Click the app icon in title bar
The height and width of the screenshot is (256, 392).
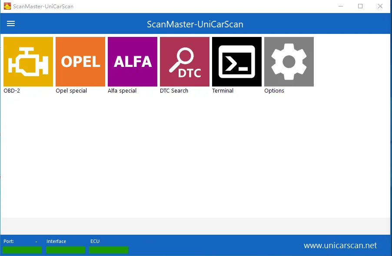click(x=7, y=6)
